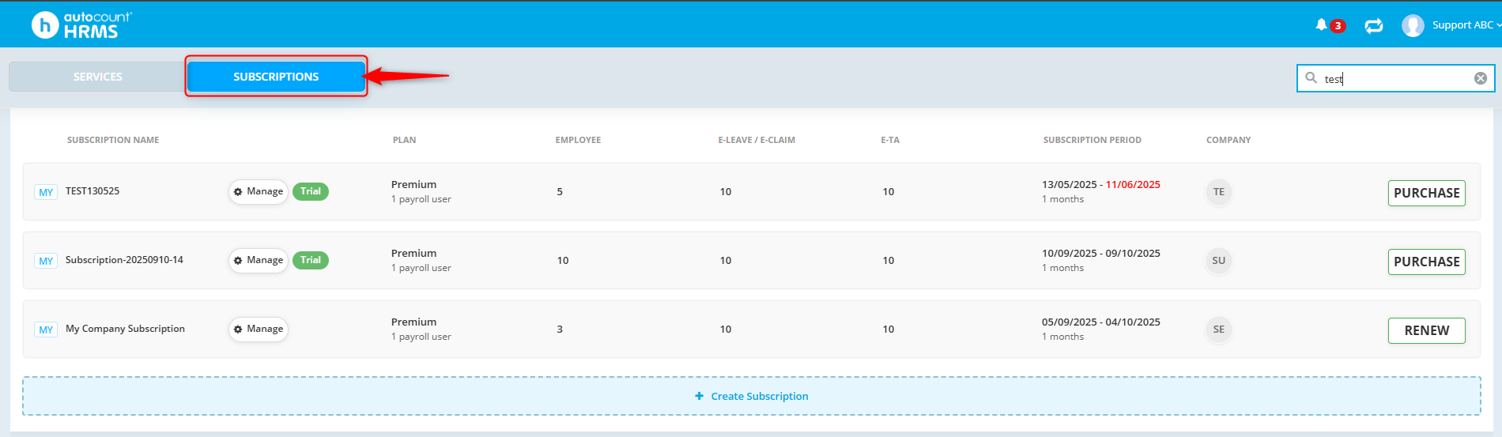The width and height of the screenshot is (1502, 437).
Task: Click the Subscription Name column header
Action: tap(113, 140)
